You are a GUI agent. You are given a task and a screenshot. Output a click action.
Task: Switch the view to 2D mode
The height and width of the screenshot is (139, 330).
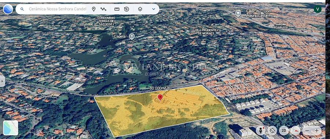pos(284,131)
